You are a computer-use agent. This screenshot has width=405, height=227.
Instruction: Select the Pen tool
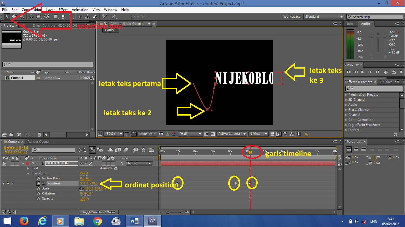(x=63, y=16)
